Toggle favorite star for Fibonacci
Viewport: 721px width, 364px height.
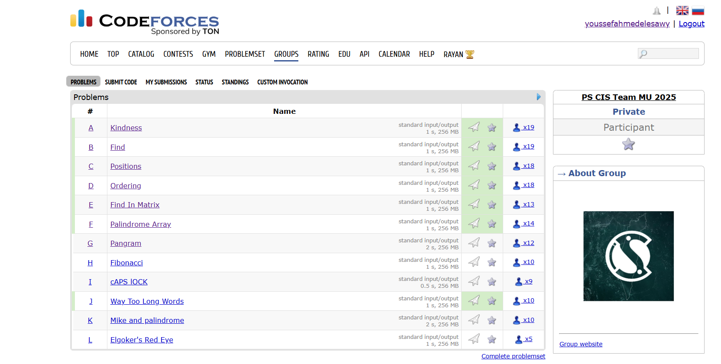[x=492, y=262]
